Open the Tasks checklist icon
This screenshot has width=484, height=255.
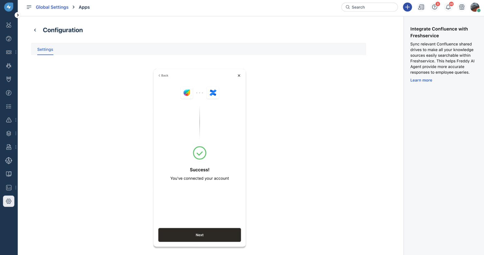[9, 106]
